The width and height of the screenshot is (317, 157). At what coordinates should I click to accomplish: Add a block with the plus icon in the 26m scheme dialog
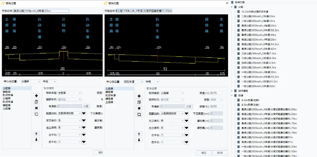[x=36, y=96]
